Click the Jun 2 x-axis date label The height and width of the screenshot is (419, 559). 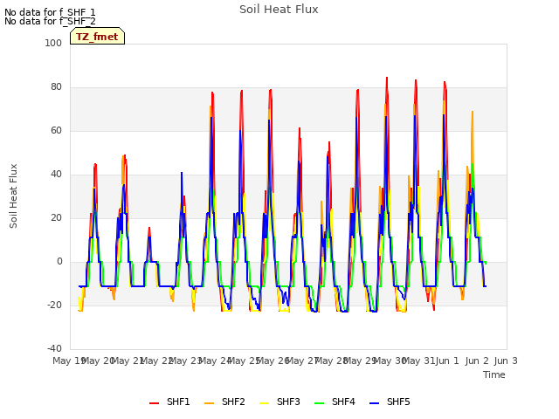[x=477, y=361]
